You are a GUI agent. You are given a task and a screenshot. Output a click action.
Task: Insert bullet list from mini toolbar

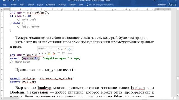tap(58, 53)
